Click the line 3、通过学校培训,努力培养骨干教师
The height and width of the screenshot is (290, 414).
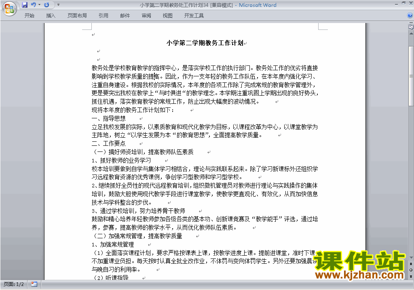point(138,211)
